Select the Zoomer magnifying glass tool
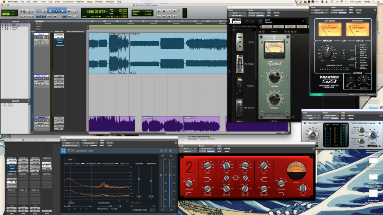383x215 pixels. coord(44,11)
